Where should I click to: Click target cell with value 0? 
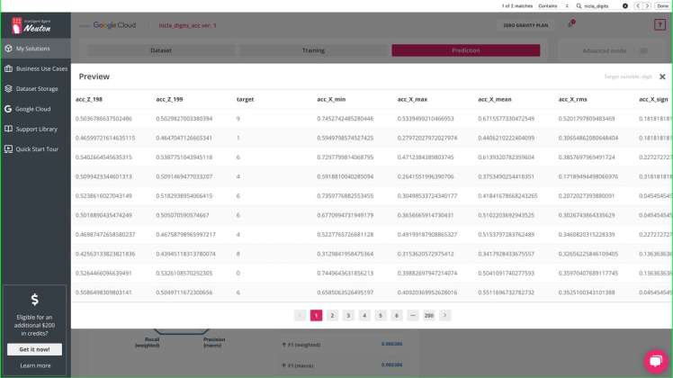coord(238,274)
